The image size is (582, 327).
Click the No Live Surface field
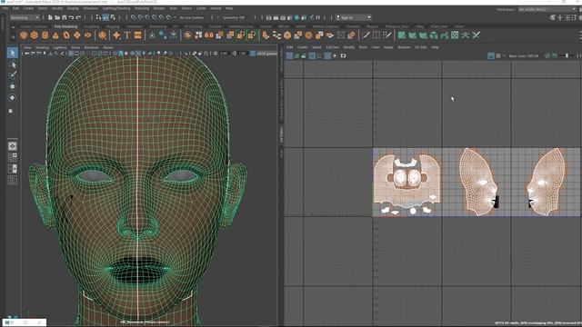[x=192, y=17]
